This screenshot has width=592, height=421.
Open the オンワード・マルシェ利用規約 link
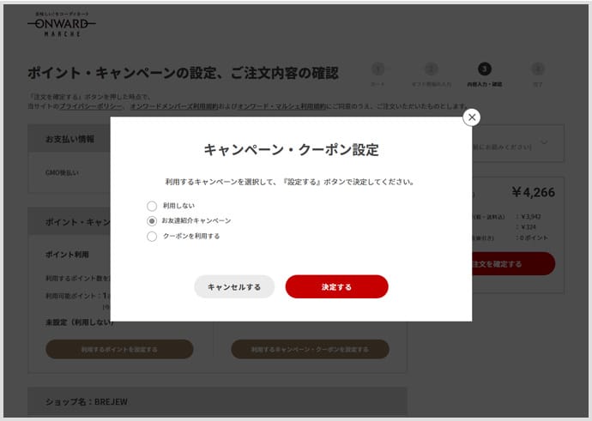click(281, 106)
